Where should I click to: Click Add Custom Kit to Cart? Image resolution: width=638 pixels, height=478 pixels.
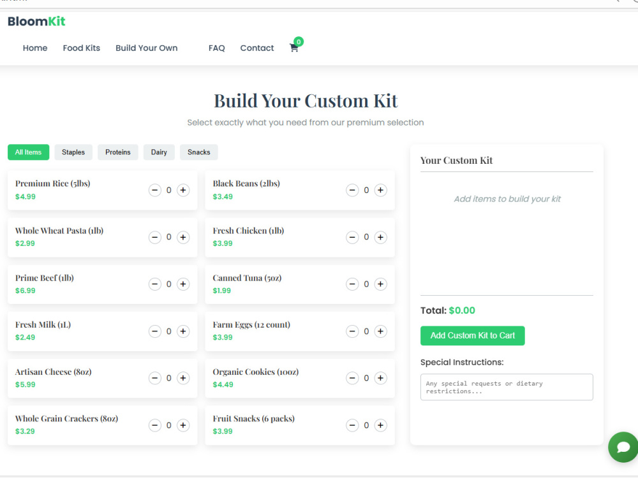[x=472, y=336]
